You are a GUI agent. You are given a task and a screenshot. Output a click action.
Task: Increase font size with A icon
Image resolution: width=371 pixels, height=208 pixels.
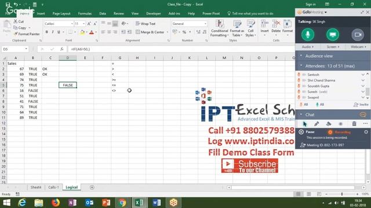click(89, 24)
